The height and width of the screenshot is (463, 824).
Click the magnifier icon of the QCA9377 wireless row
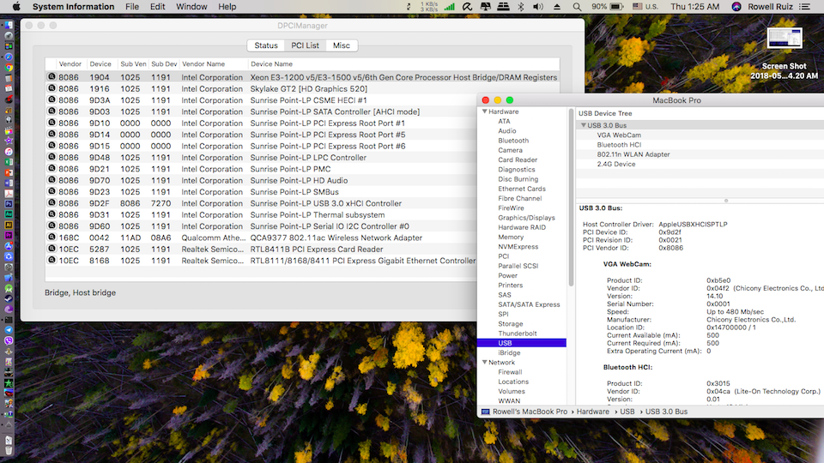coord(51,238)
